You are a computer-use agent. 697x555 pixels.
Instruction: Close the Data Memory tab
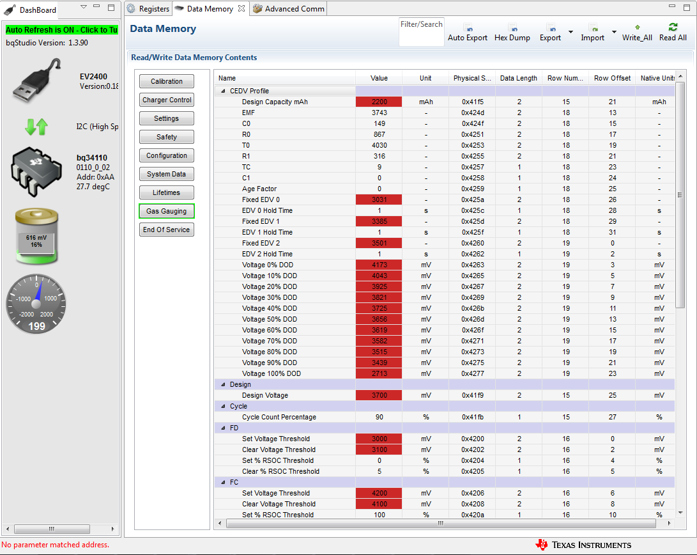click(241, 8)
